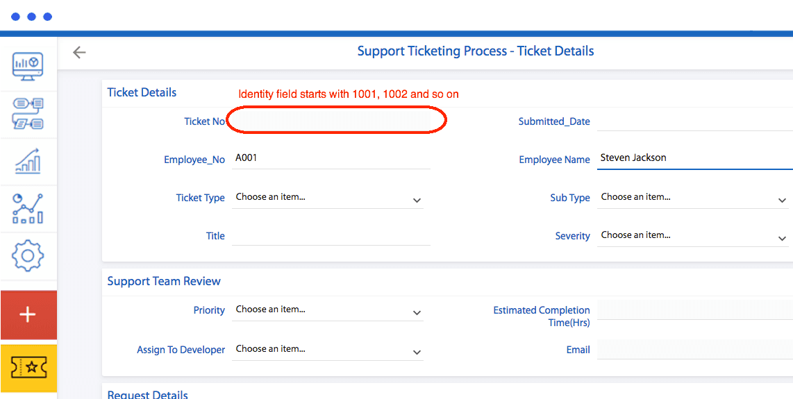
Task: Open the settings gear icon in sidebar
Action: pyautogui.click(x=28, y=255)
